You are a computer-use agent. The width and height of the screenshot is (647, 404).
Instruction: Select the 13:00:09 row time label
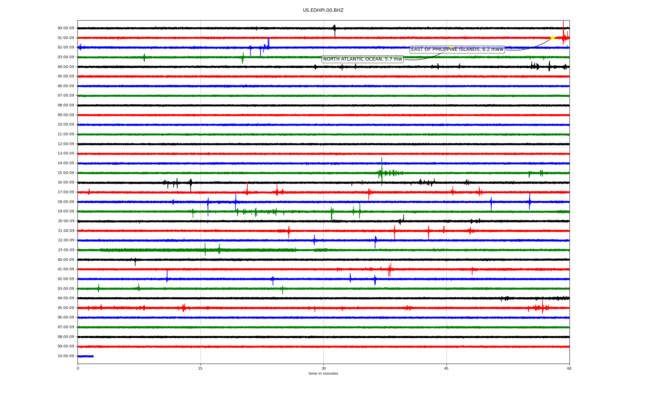pyautogui.click(x=66, y=154)
